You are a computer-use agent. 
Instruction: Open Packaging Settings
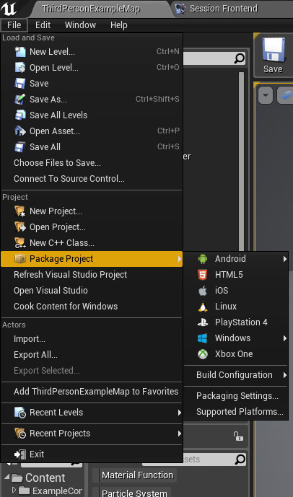tap(236, 396)
